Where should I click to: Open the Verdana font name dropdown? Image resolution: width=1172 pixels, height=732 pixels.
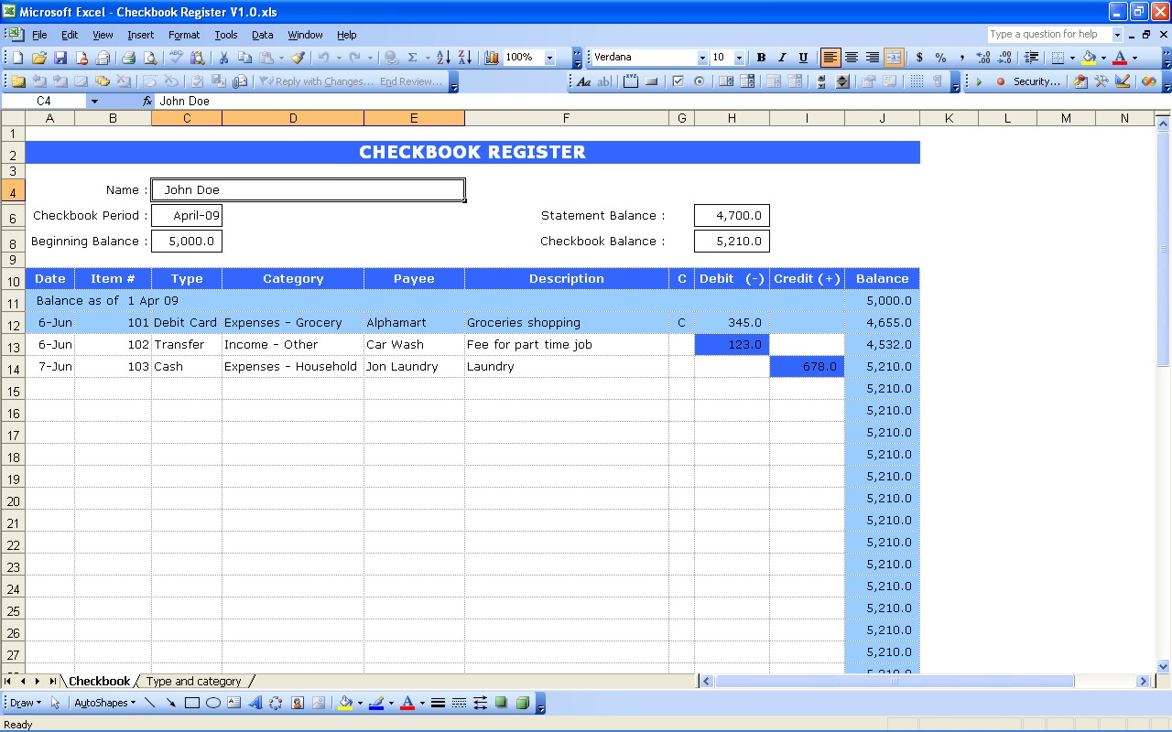pyautogui.click(x=702, y=58)
